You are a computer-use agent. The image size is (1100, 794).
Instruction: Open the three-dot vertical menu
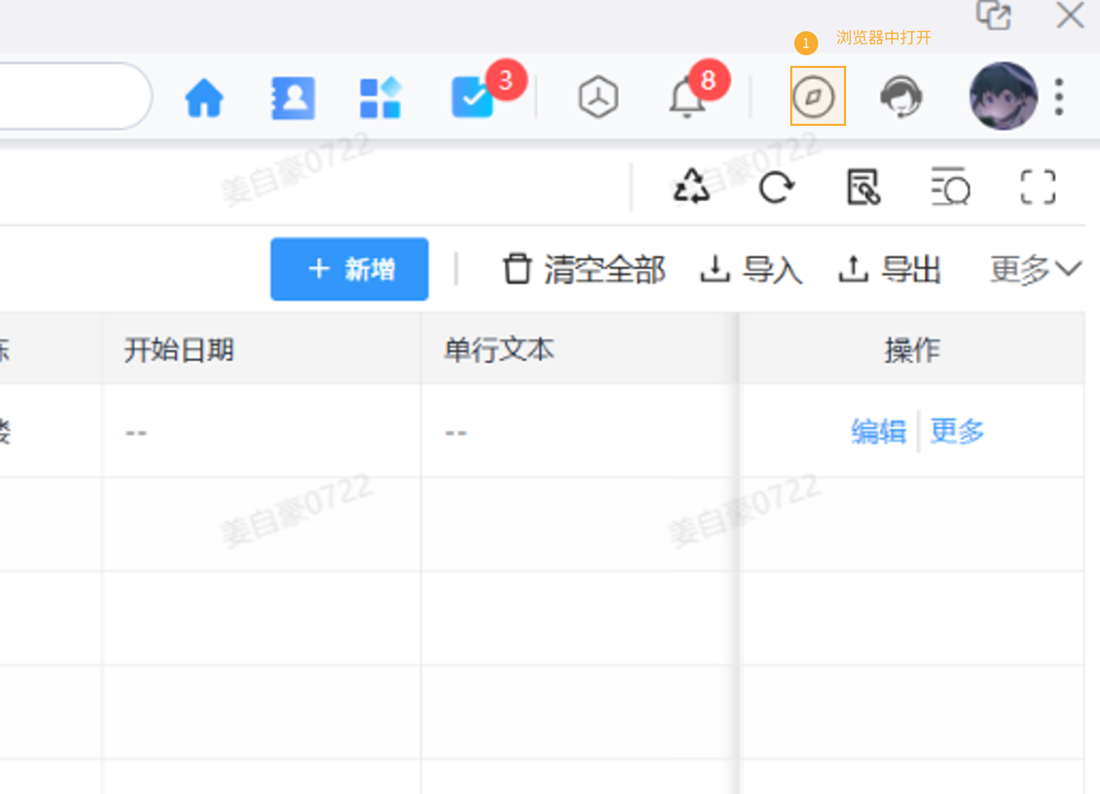1059,97
